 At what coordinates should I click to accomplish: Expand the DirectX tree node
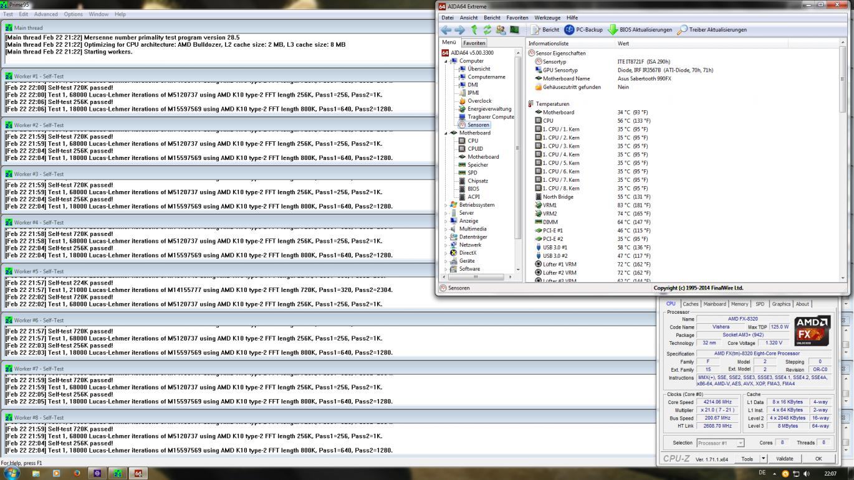446,253
